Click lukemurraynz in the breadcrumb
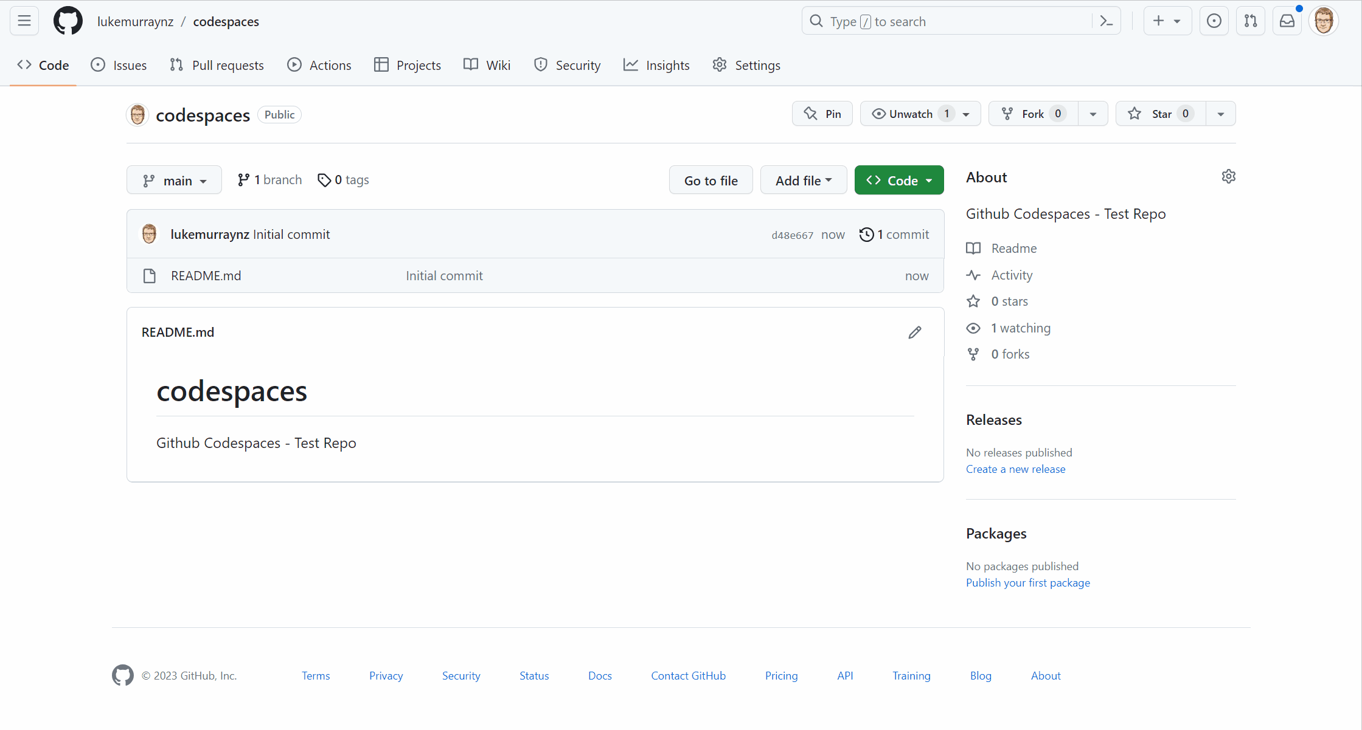Viewport: 1362px width, 730px height. [x=135, y=22]
